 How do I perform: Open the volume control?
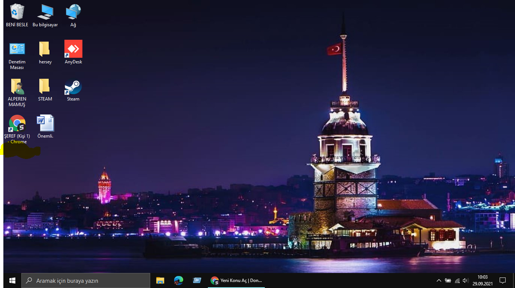tap(466, 280)
